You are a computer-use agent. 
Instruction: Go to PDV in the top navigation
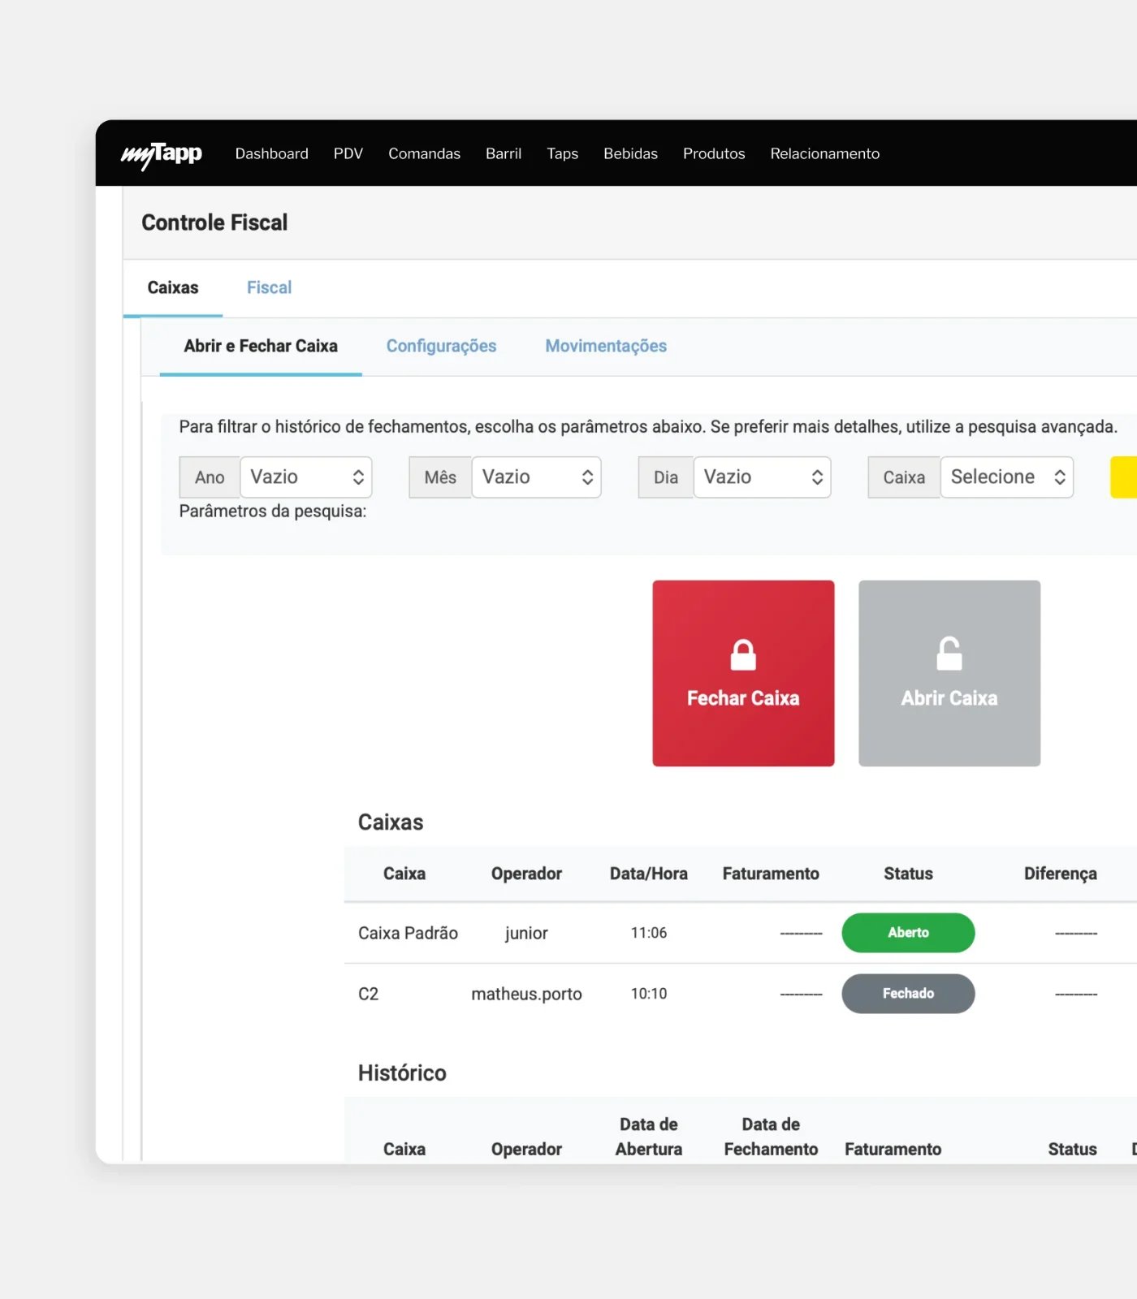point(348,153)
